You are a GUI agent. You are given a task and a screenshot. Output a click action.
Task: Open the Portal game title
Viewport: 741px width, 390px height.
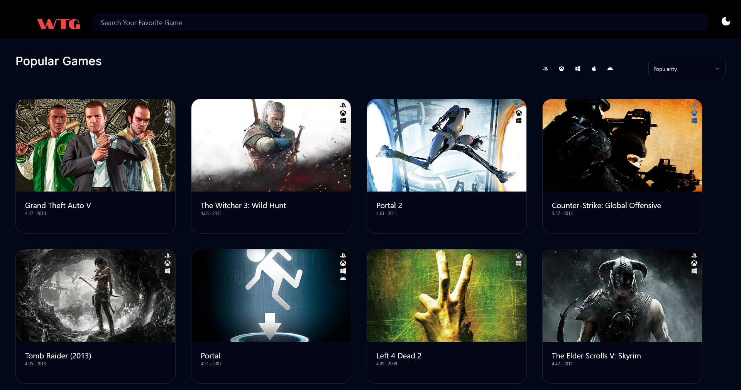click(210, 356)
